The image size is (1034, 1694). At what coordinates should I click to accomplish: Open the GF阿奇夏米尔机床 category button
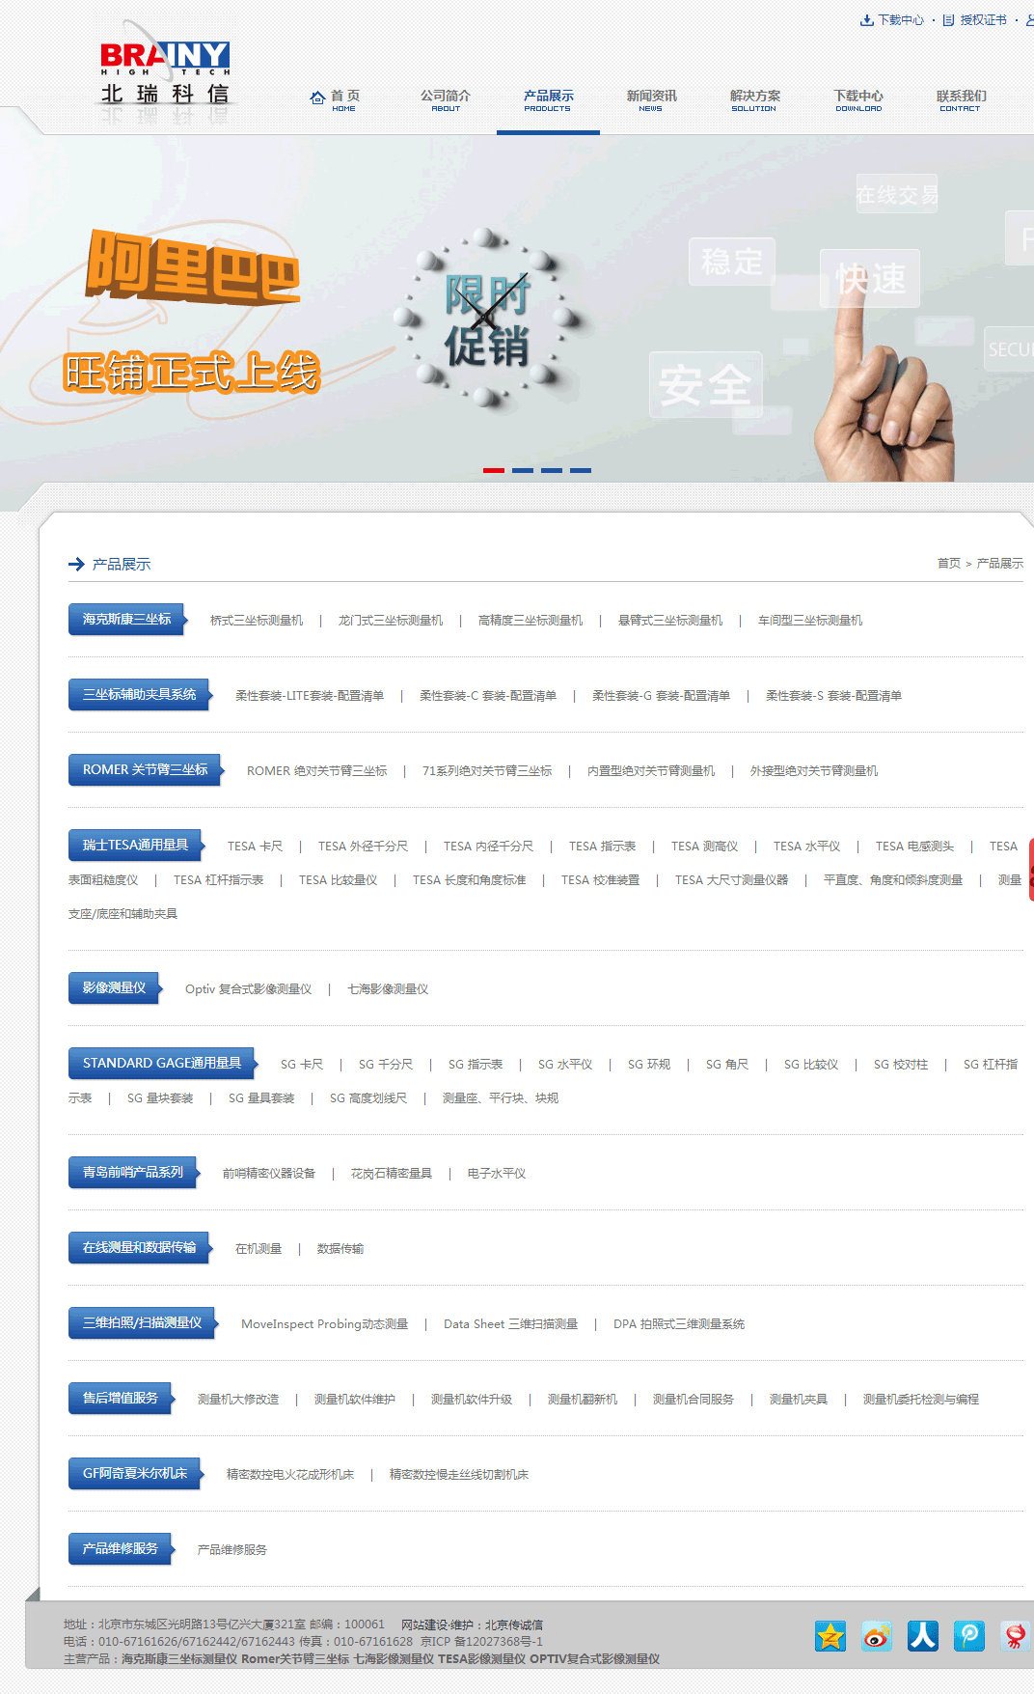coord(134,1474)
